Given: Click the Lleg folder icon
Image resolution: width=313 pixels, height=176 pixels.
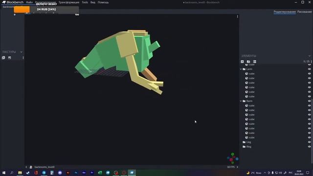Looking at the screenshot, I should point(244,142).
